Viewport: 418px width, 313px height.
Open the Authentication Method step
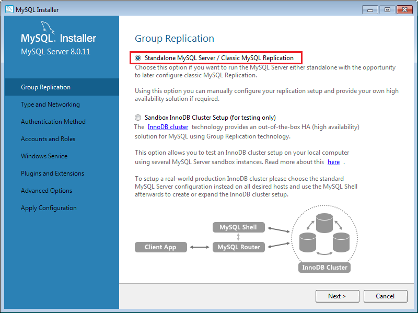tap(53, 122)
